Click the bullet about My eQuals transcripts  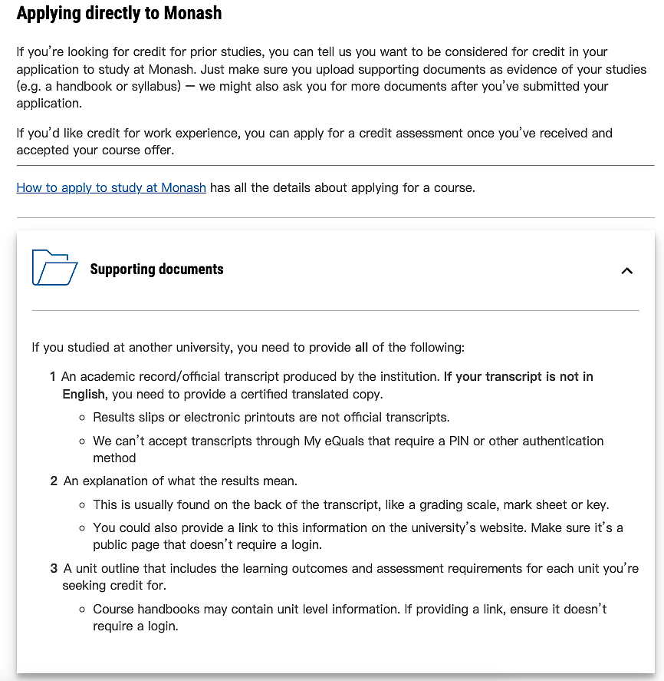(x=348, y=449)
